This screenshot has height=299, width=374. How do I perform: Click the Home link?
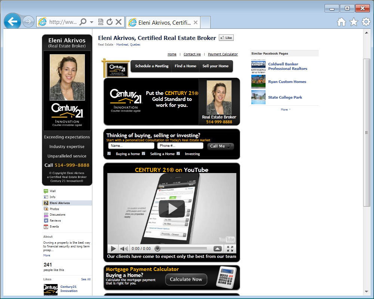[172, 54]
